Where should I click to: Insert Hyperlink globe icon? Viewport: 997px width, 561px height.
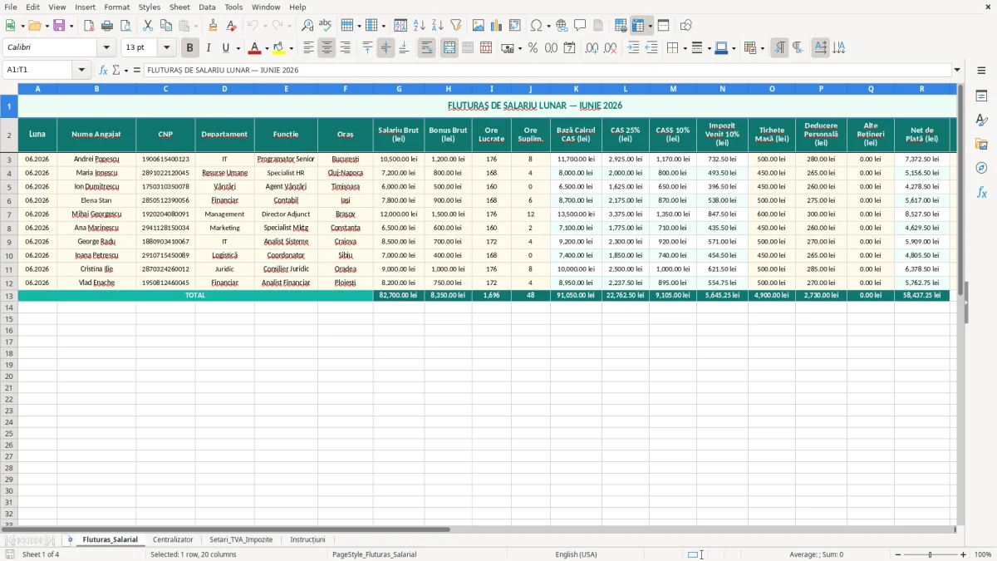point(562,26)
